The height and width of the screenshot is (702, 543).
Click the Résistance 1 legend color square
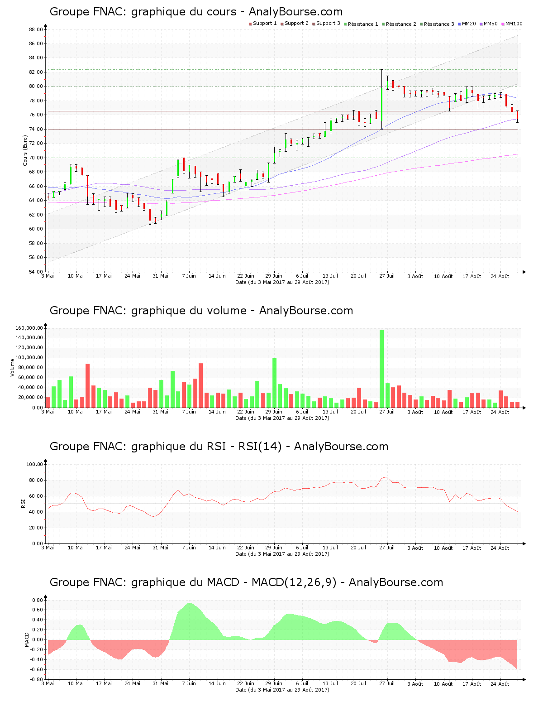[345, 24]
